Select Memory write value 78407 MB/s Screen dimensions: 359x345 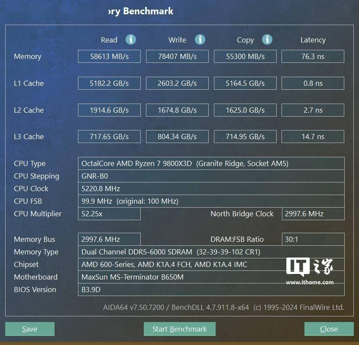coord(177,56)
